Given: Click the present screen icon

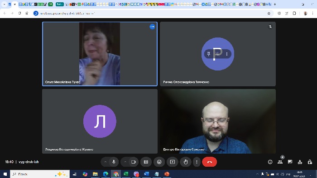Looking at the screenshot, I should [x=173, y=162].
